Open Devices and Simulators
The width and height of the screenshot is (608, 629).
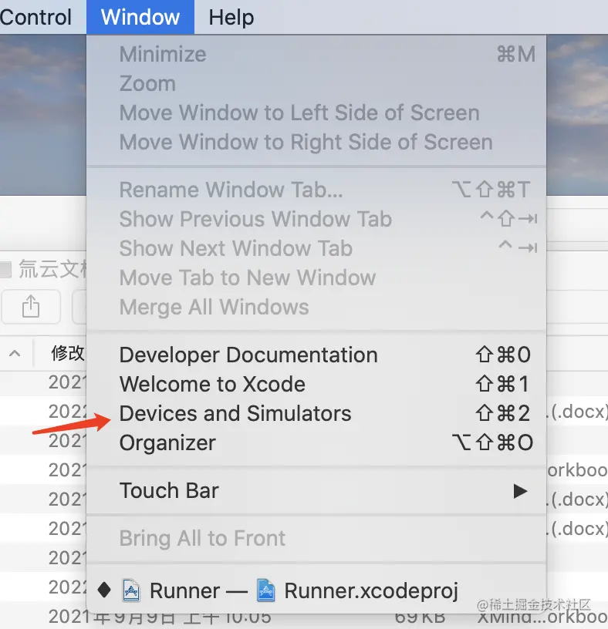click(x=235, y=414)
